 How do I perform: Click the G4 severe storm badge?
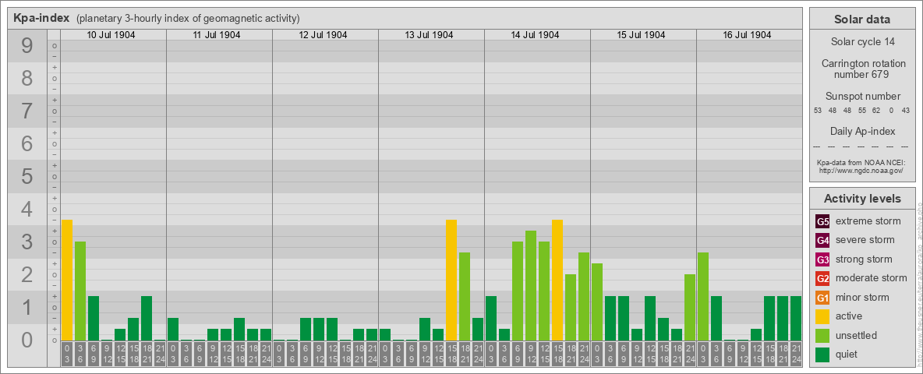[x=822, y=241]
